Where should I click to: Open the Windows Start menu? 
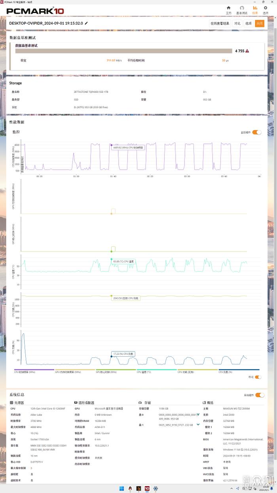pyautogui.click(x=121, y=488)
